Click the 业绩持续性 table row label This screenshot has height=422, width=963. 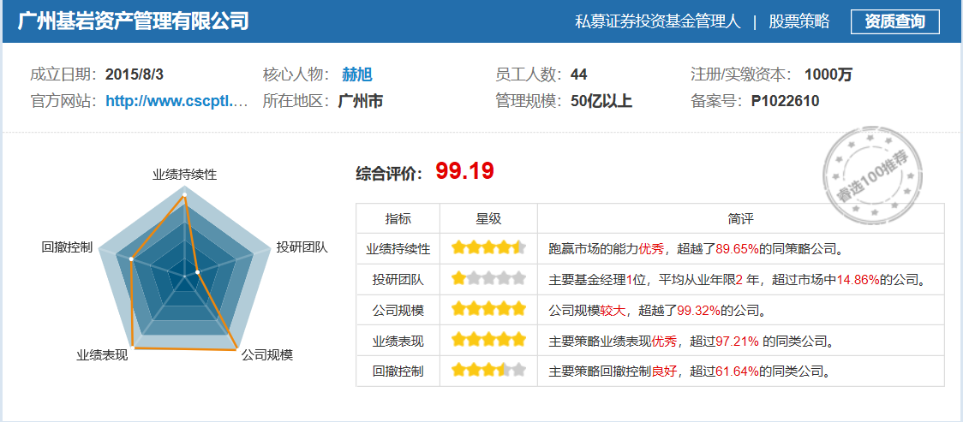tap(398, 249)
